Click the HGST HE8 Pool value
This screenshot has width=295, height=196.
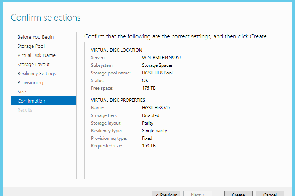157,73
